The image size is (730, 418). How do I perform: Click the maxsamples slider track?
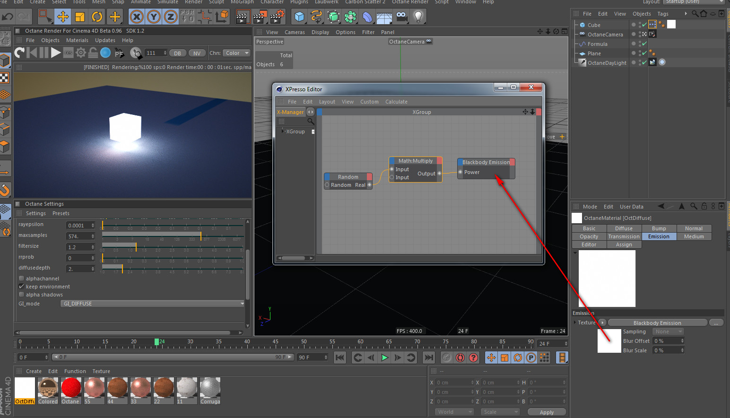(x=173, y=235)
